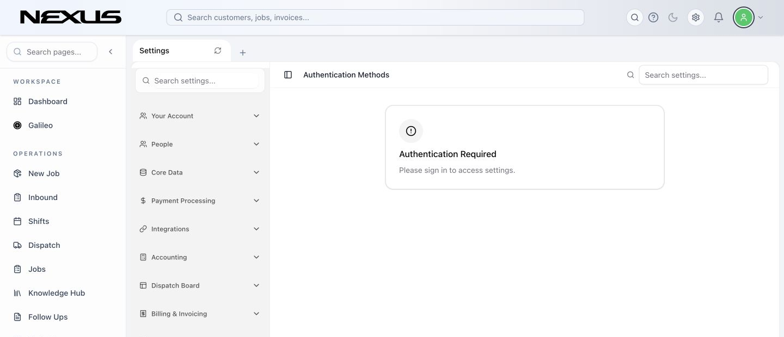Viewport: 784px width, 337px height.
Task: Add a new tab with plus icon
Action: (x=243, y=53)
